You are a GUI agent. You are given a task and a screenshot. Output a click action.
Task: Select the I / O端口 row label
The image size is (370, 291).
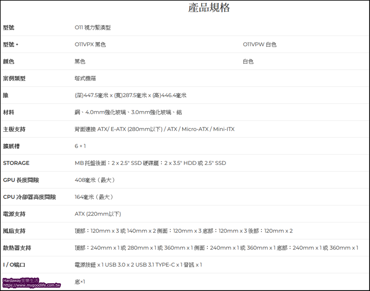[14, 265]
